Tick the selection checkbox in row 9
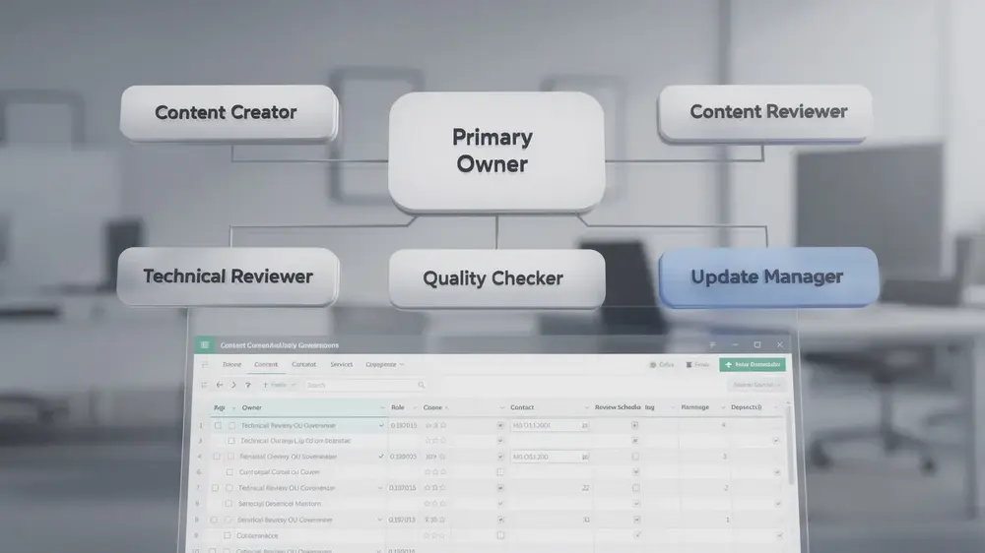 point(228,536)
